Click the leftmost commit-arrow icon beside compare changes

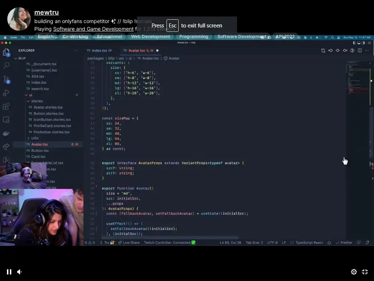(x=330, y=50)
